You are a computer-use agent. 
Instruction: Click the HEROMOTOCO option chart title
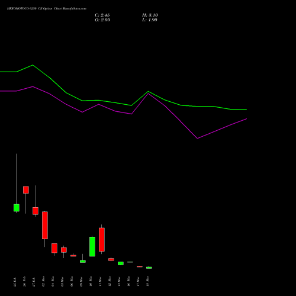point(47,9)
